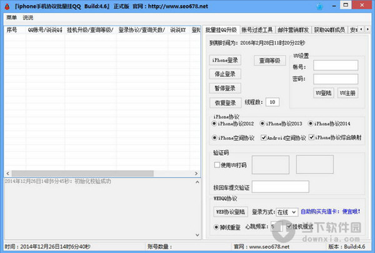Screen dimensions: 375x253
Task: Select the iPhone协议2013 radio button
Action: tap(281, 123)
